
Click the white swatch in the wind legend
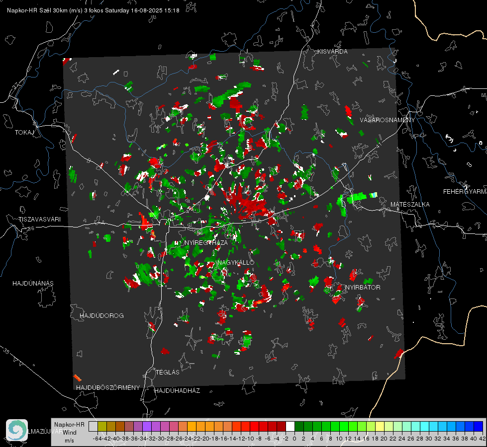click(290, 426)
